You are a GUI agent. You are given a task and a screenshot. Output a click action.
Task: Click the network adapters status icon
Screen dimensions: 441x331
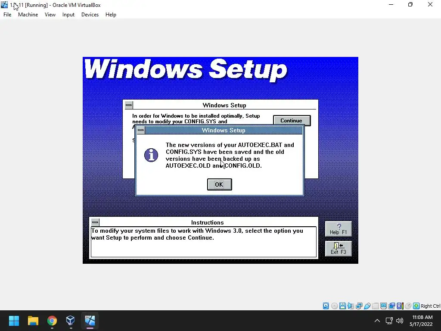point(359,306)
